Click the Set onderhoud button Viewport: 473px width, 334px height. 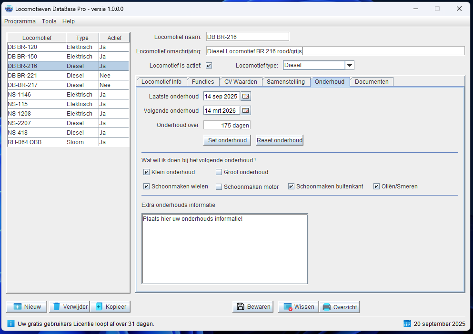[x=227, y=140]
